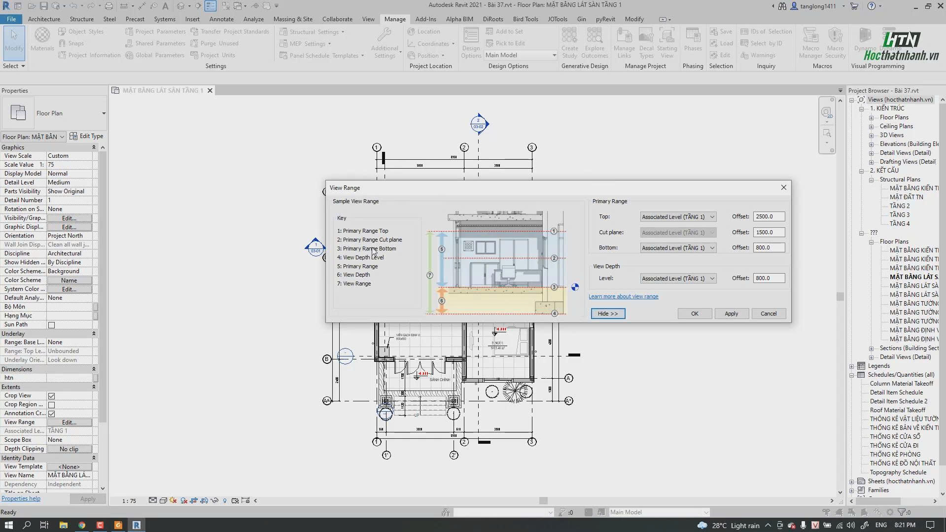Toggle the Crop Region Visible checkbox

[x=51, y=405]
